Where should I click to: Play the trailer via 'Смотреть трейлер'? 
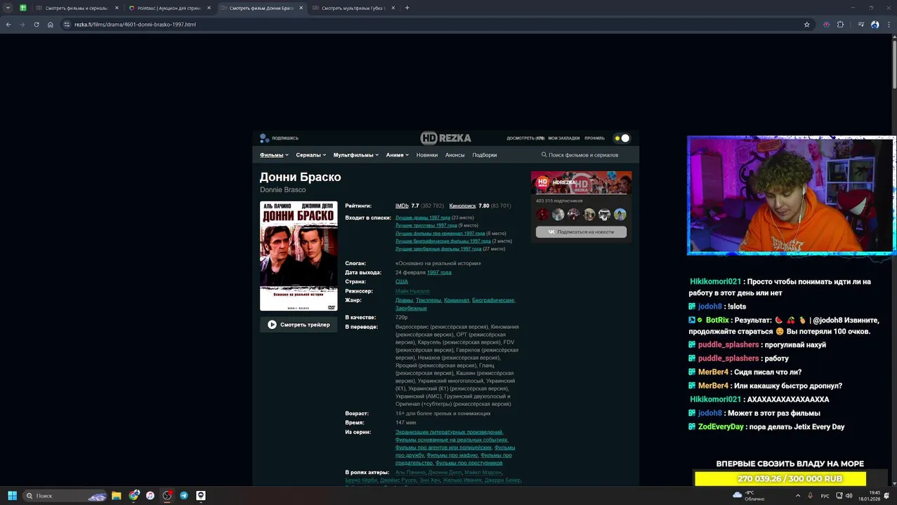click(299, 325)
